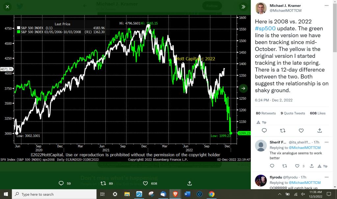Screen dimensions: 337x199
Task: Open Michael J. Kramer's profile avatar
Action: [261, 8]
